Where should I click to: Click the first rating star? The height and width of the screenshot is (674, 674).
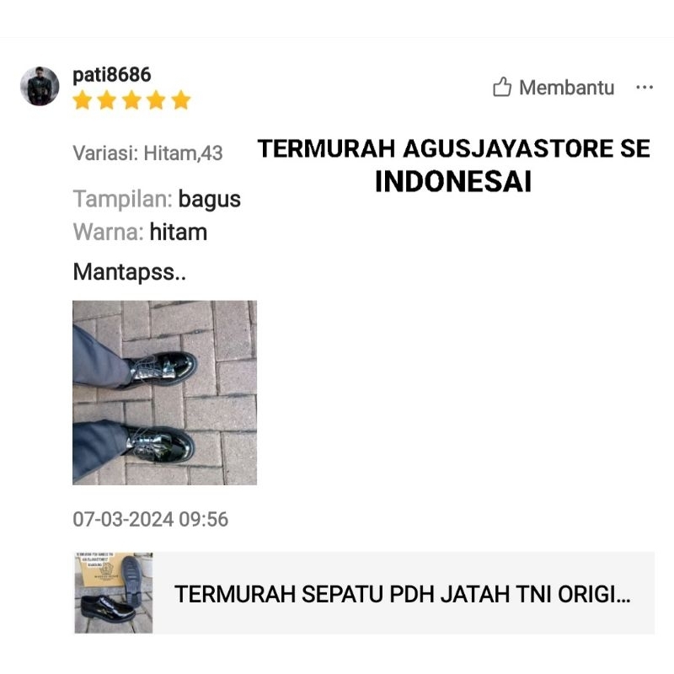click(x=82, y=100)
